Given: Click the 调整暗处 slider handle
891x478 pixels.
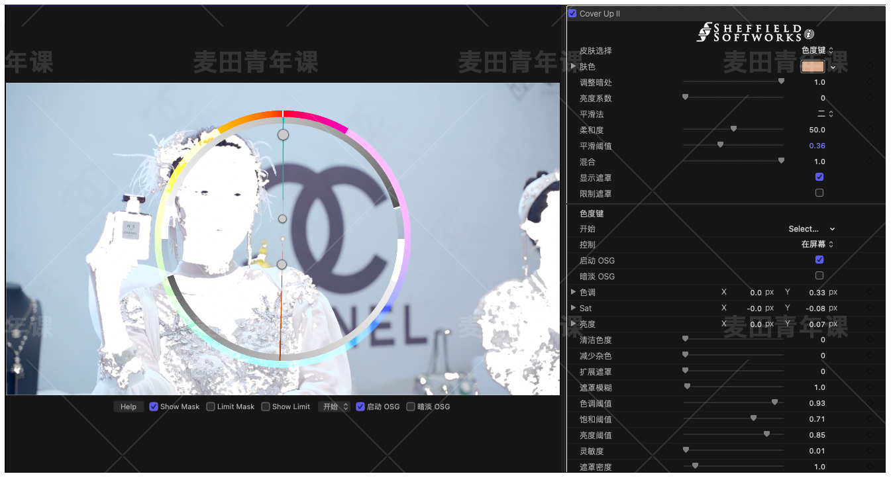Looking at the screenshot, I should point(781,81).
